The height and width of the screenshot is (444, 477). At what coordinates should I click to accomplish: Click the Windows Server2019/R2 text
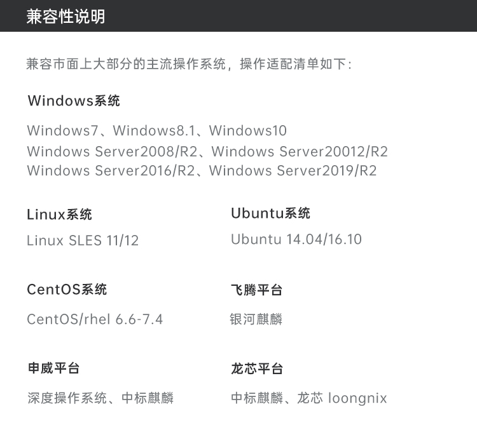(293, 170)
